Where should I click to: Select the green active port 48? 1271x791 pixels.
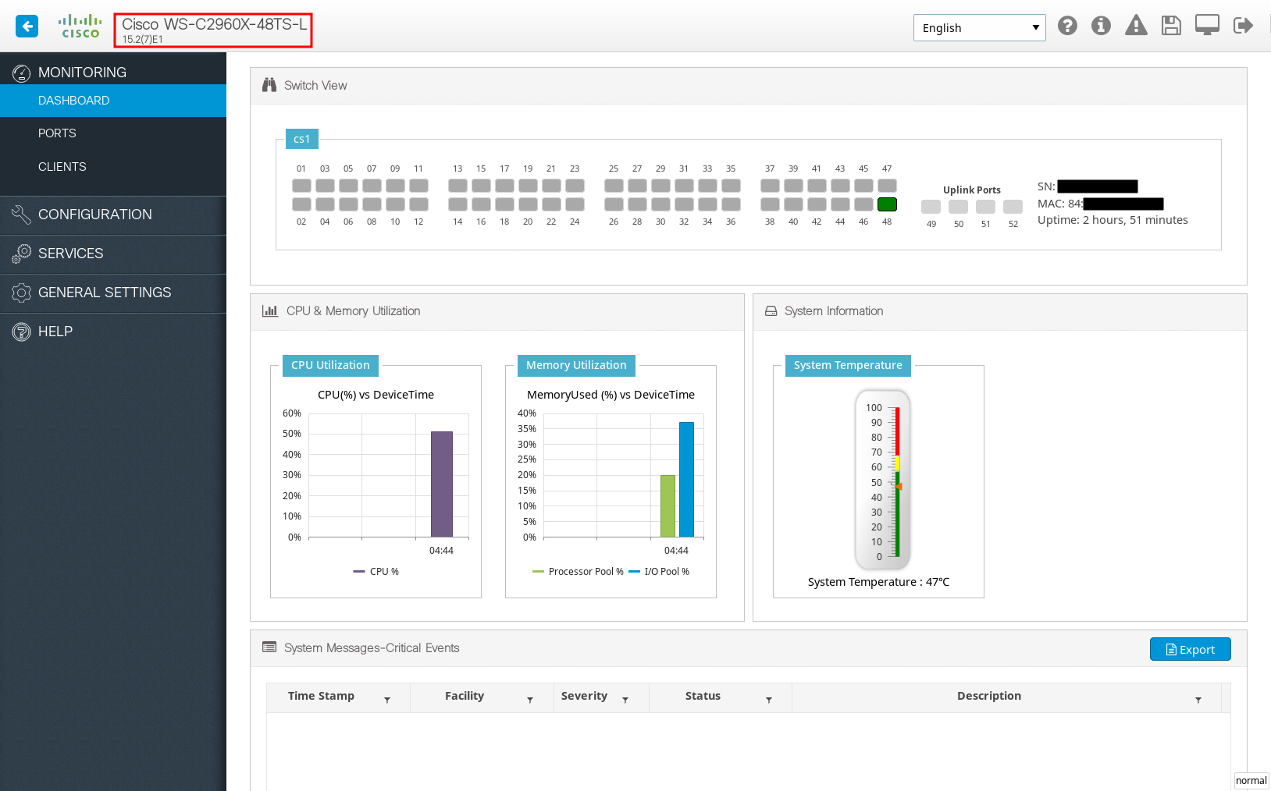coord(887,204)
